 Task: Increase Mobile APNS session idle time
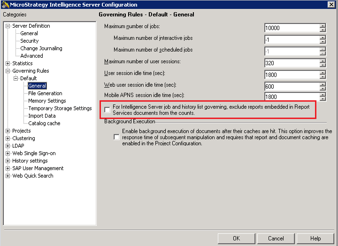(323, 95)
